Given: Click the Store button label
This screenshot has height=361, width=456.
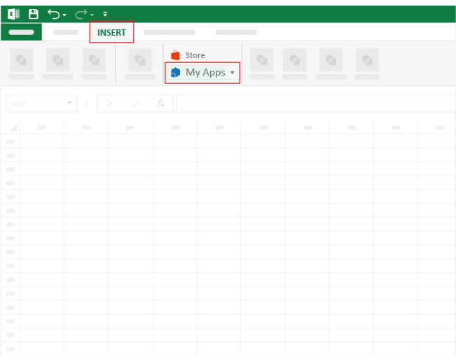Looking at the screenshot, I should coord(195,55).
